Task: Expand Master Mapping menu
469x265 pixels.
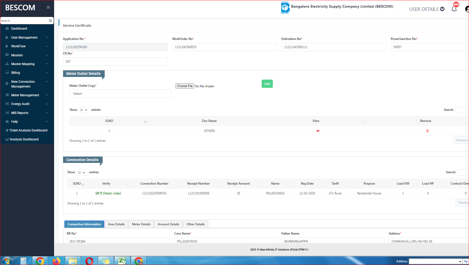Action: (x=27, y=64)
